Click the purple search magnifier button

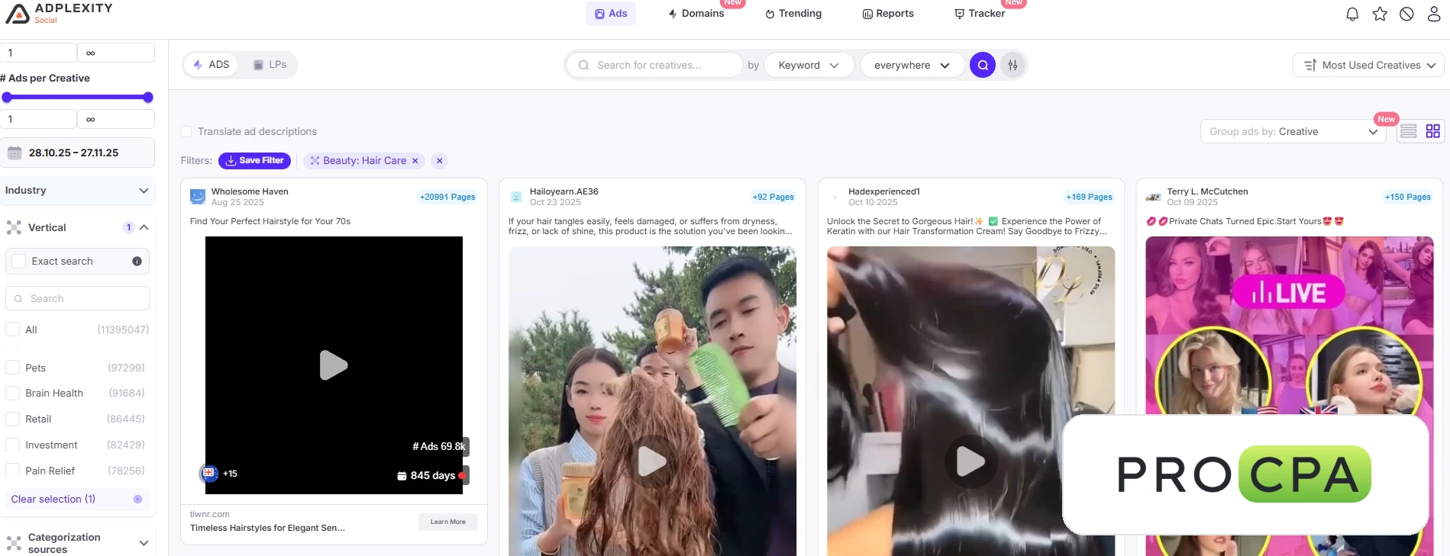coord(983,65)
